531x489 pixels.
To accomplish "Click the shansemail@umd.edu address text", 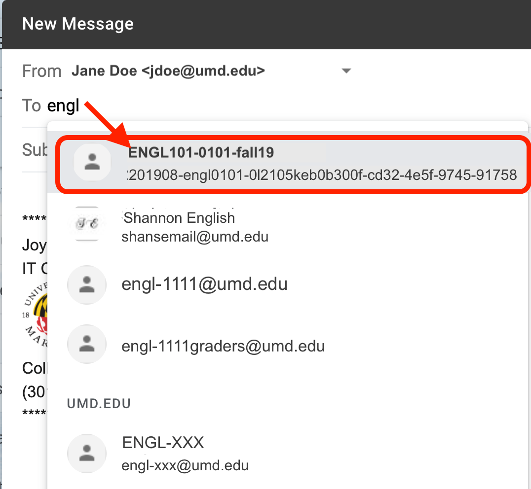I will click(x=195, y=237).
